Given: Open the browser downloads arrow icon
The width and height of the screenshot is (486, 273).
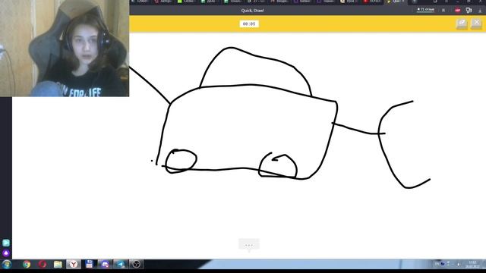Looking at the screenshot, I should click(480, 10).
